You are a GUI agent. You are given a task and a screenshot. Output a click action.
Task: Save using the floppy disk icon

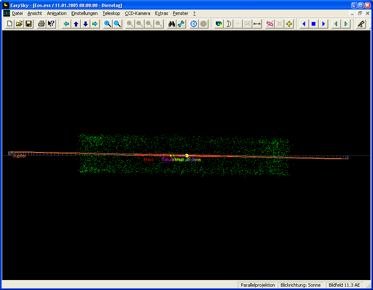tap(29, 24)
